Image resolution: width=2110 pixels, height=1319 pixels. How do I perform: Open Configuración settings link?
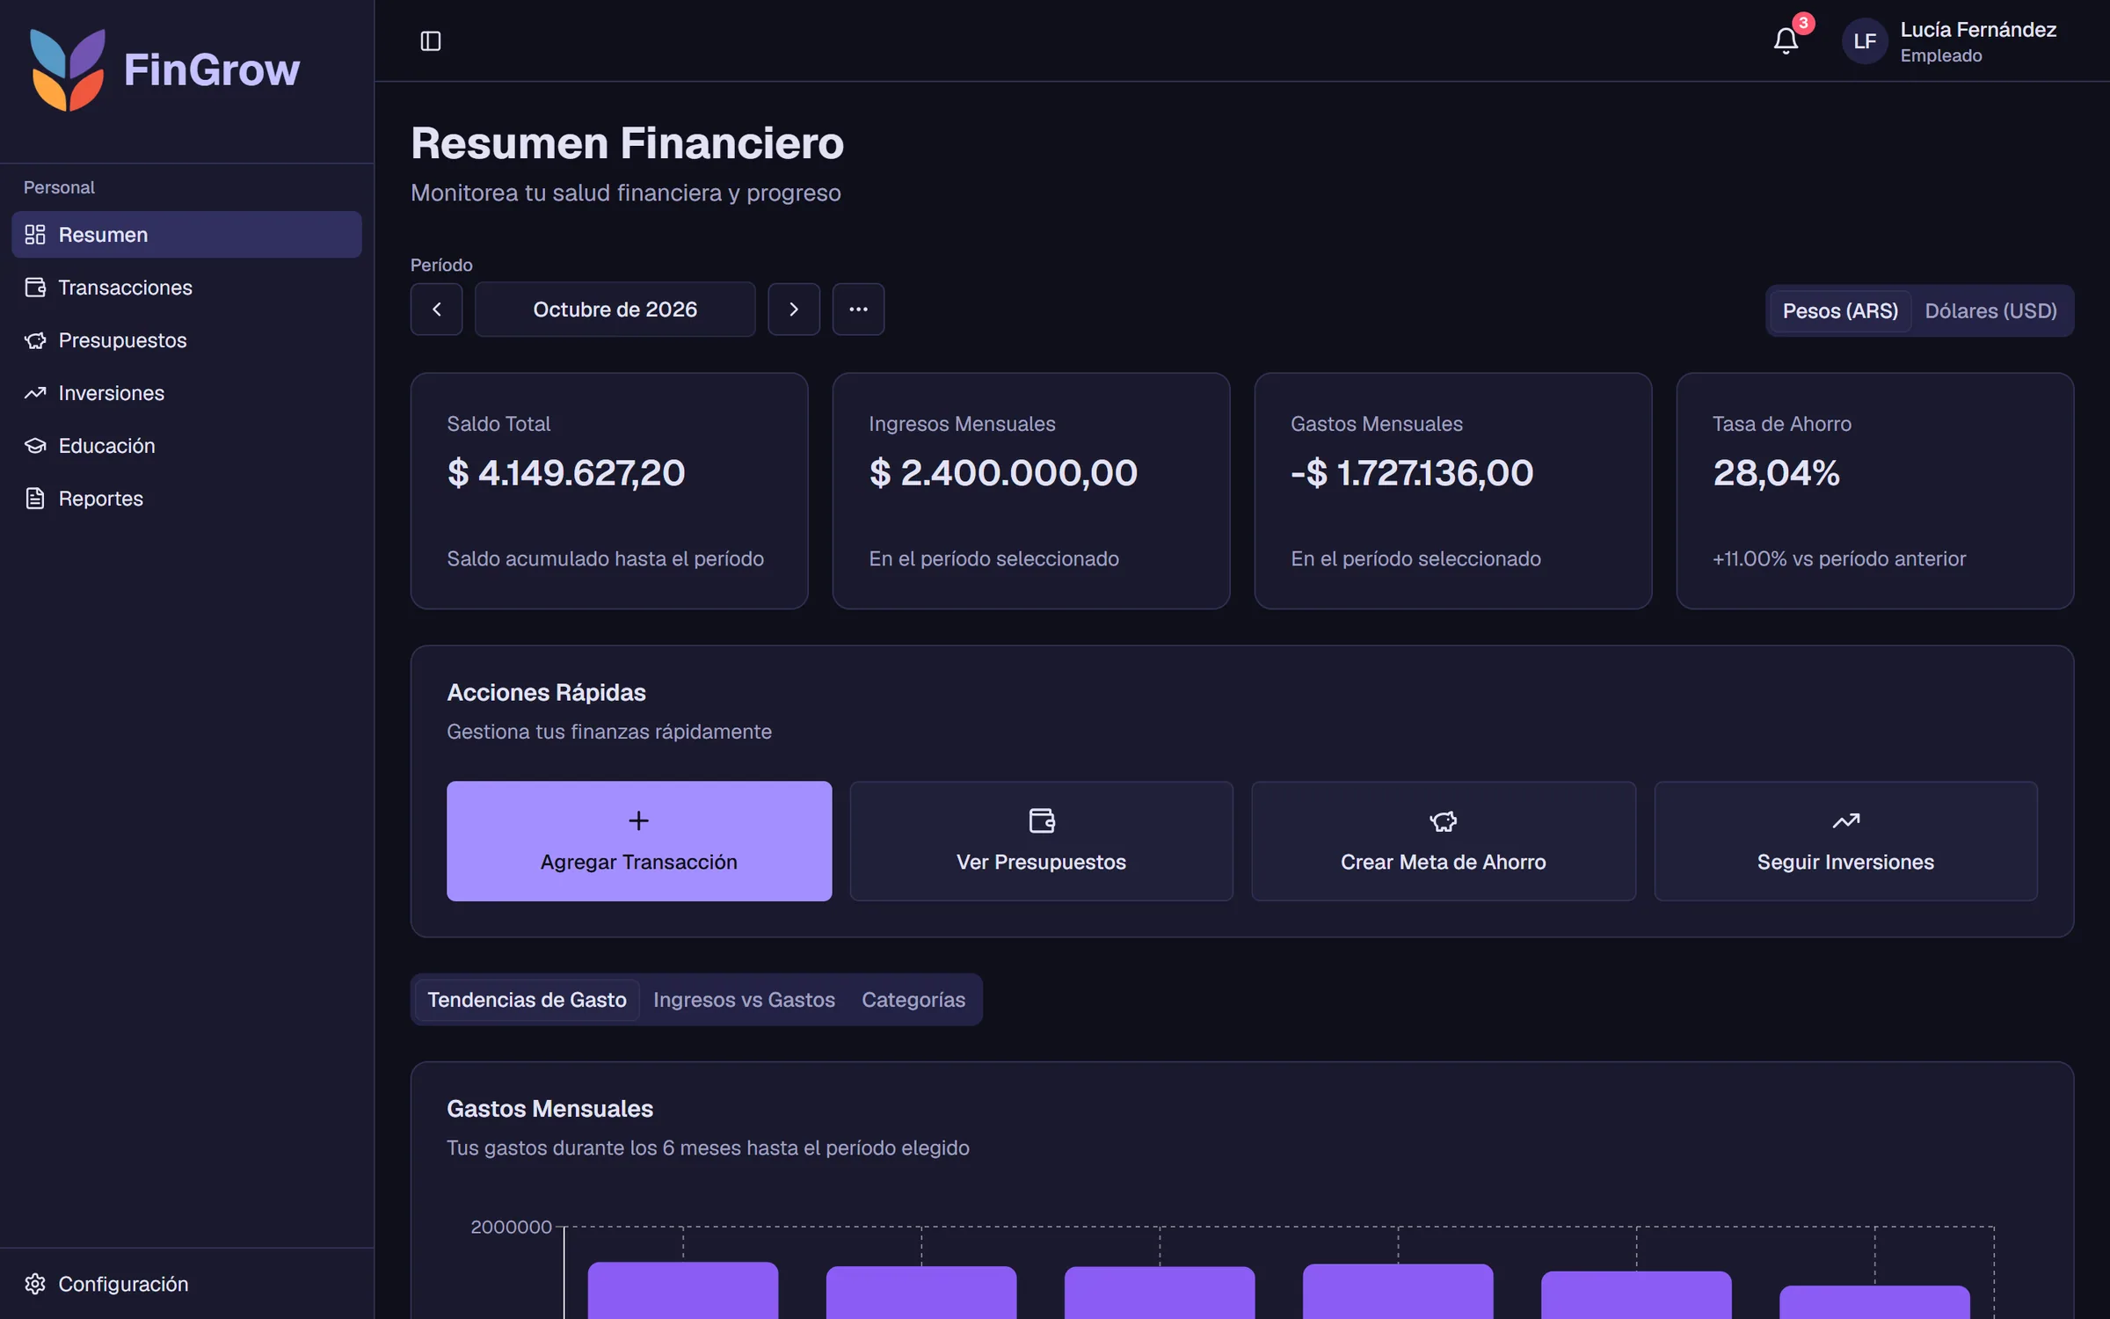[186, 1284]
